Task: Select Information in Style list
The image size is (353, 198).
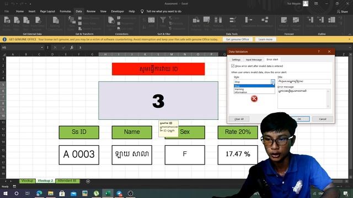Action: click(254, 92)
